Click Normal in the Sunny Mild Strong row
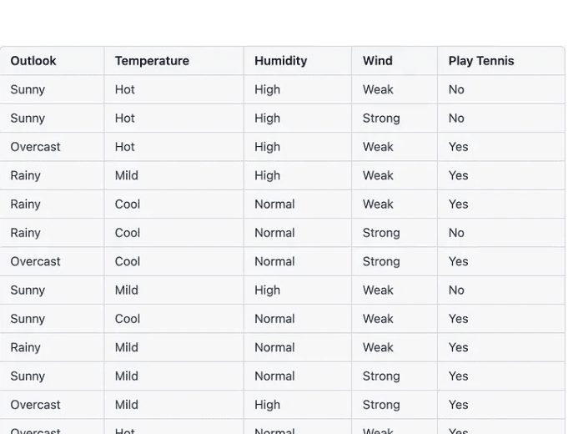 coord(274,376)
